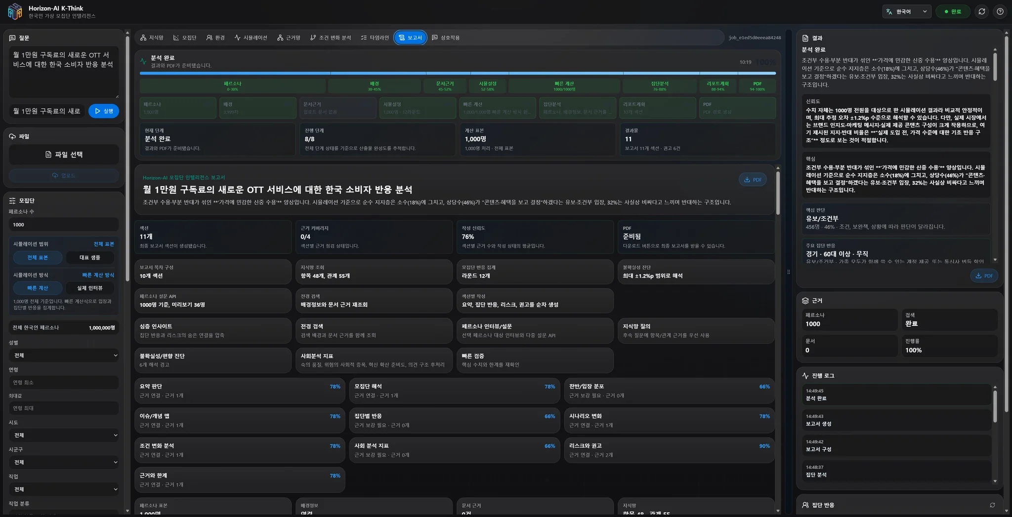Image resolution: width=1012 pixels, height=517 pixels.
Task: Click the refresh icon in 집단 반응 panel
Action: click(x=992, y=505)
